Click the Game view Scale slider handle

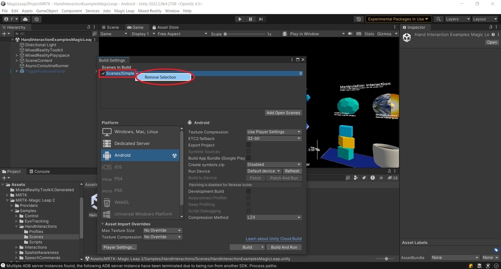tap(225, 34)
